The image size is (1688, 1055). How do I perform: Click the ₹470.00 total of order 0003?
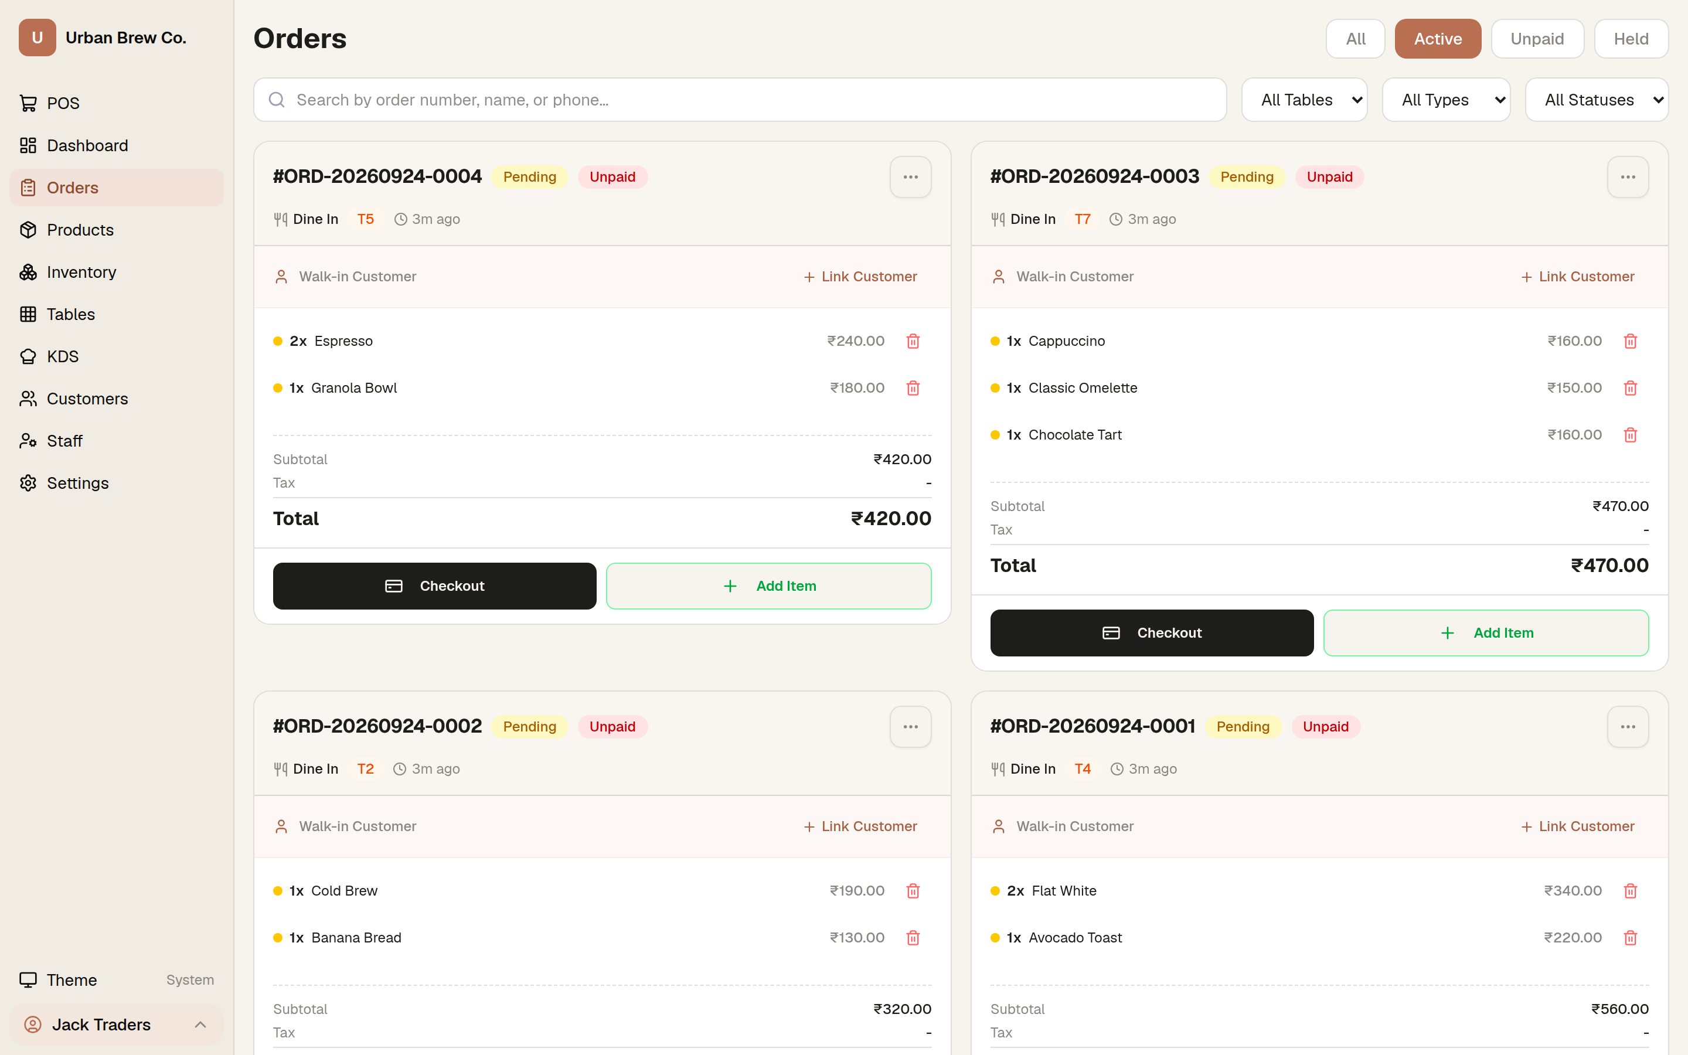pos(1609,565)
